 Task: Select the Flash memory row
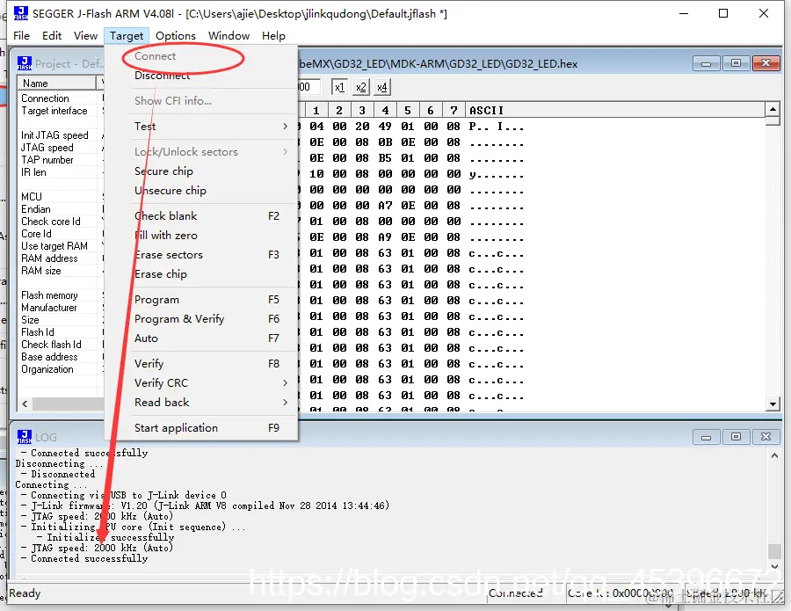coord(60,295)
